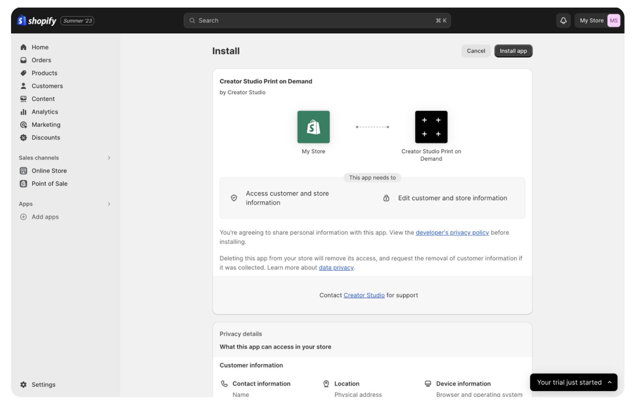The height and width of the screenshot is (415, 637).
Task: Go to Discounts in sidebar
Action: pos(45,138)
